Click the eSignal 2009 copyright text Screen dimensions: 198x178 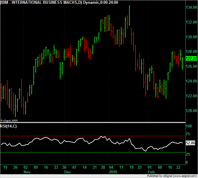9,121
